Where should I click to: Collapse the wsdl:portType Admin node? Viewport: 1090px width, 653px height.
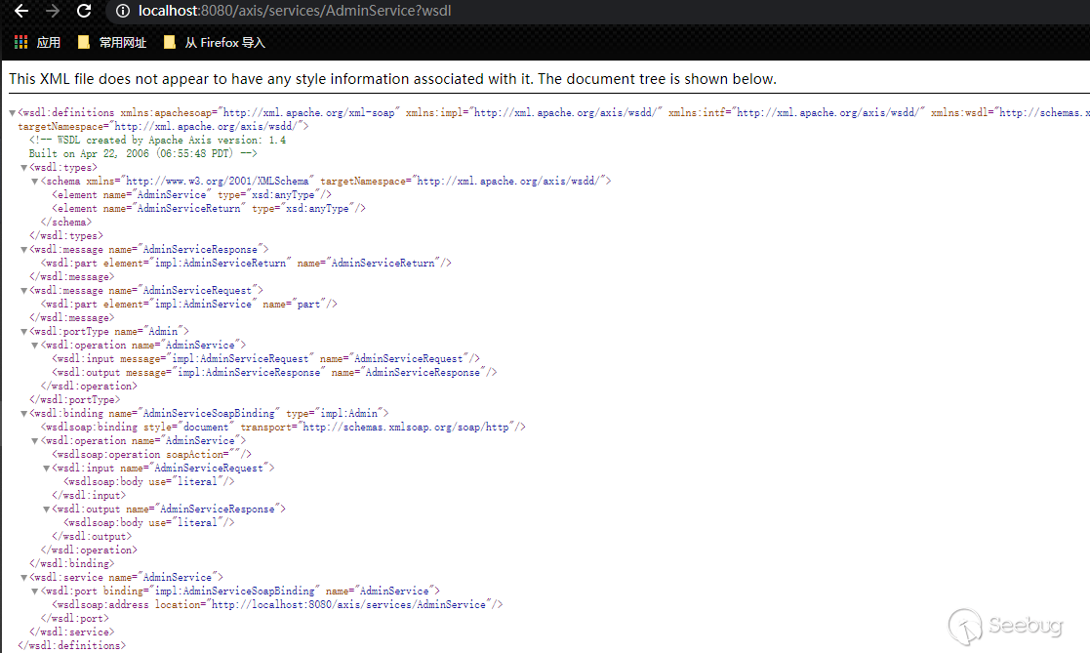[x=23, y=332]
